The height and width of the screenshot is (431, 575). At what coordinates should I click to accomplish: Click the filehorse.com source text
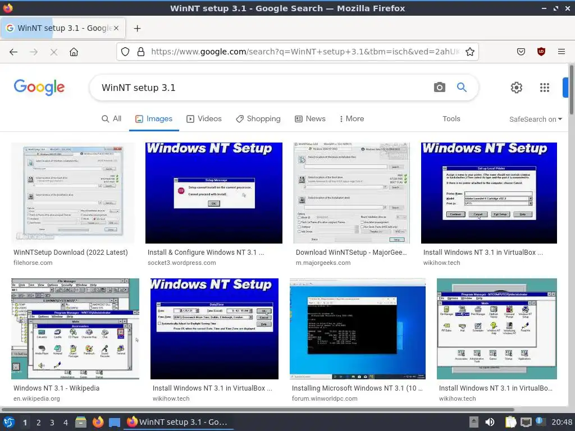pos(33,263)
